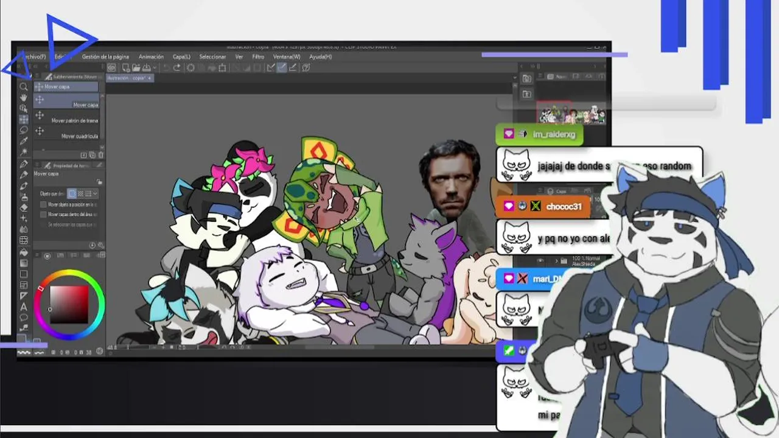Select the Hand move-view tool

[x=24, y=97]
